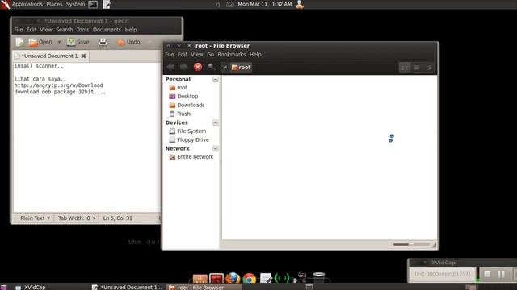Click the XVidCap stop button

tap(487, 274)
